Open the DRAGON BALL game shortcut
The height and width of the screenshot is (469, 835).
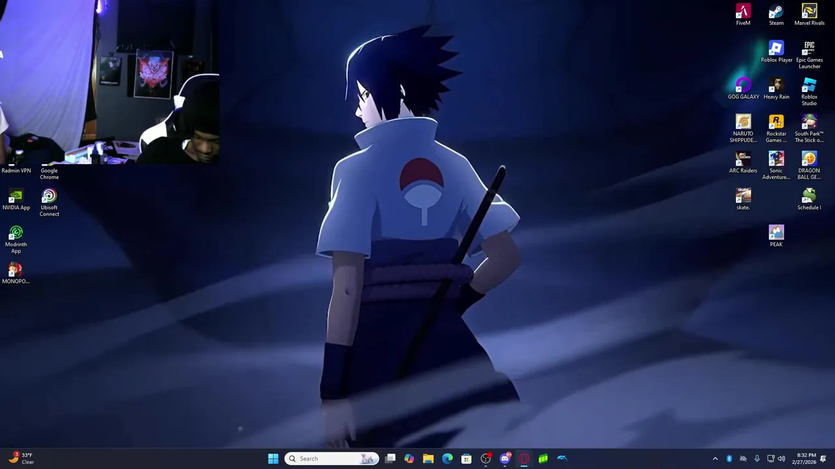pyautogui.click(x=809, y=166)
